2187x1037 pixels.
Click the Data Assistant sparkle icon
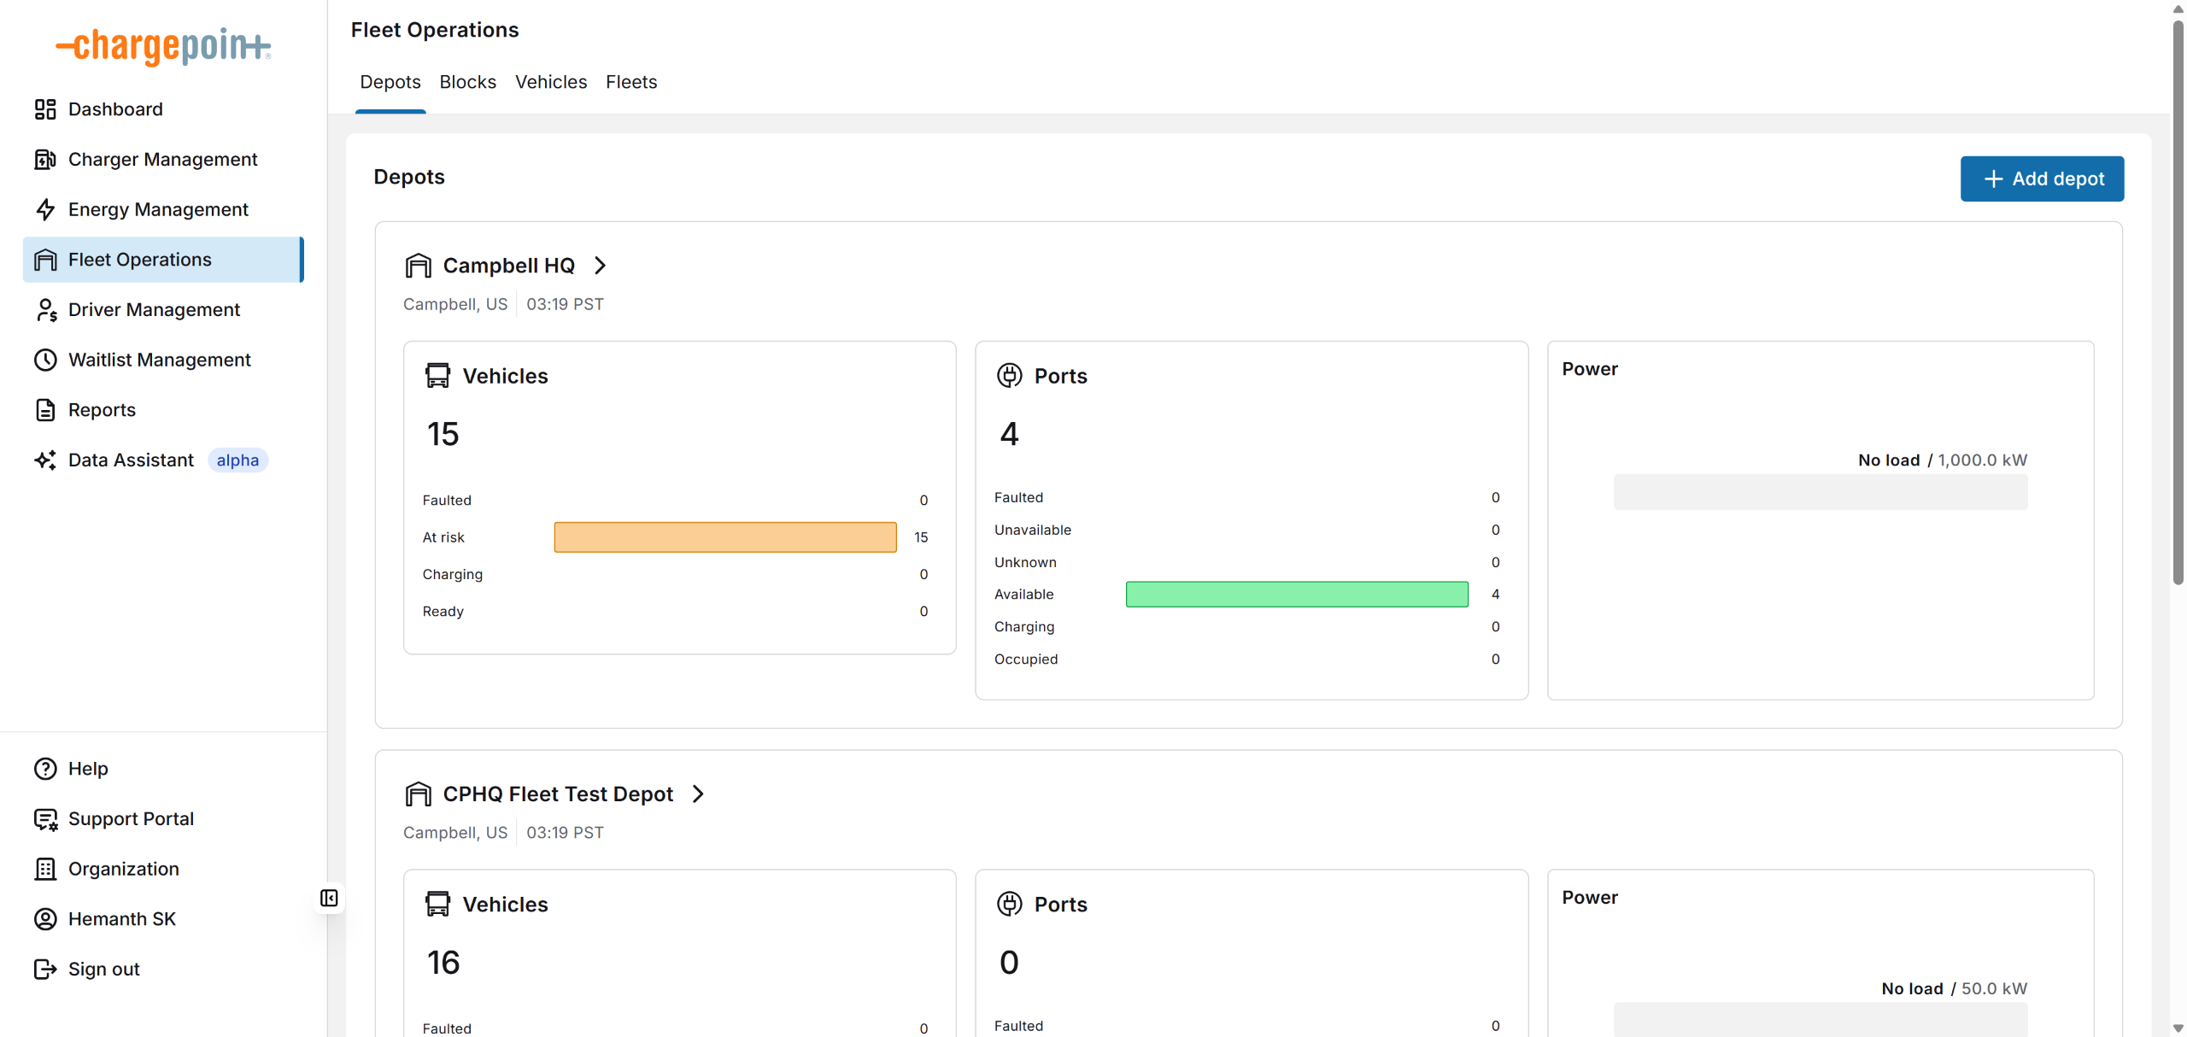(x=45, y=460)
